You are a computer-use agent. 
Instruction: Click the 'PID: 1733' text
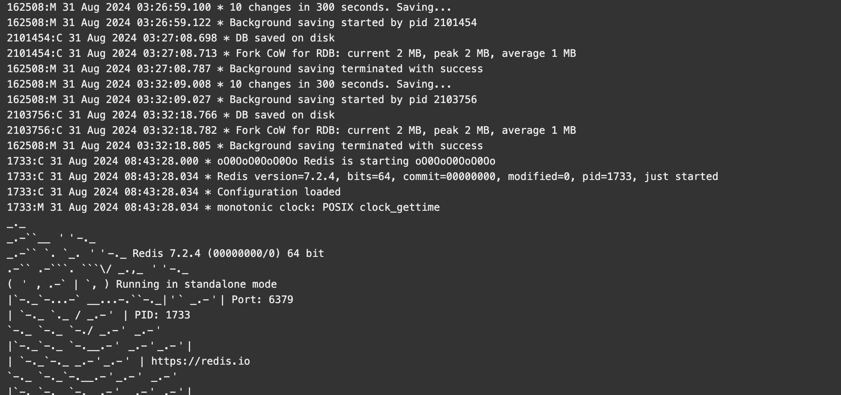click(162, 315)
